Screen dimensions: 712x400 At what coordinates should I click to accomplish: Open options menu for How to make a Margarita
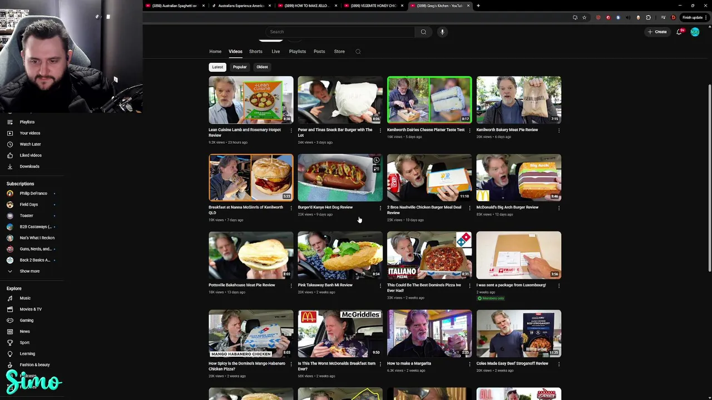click(469, 364)
